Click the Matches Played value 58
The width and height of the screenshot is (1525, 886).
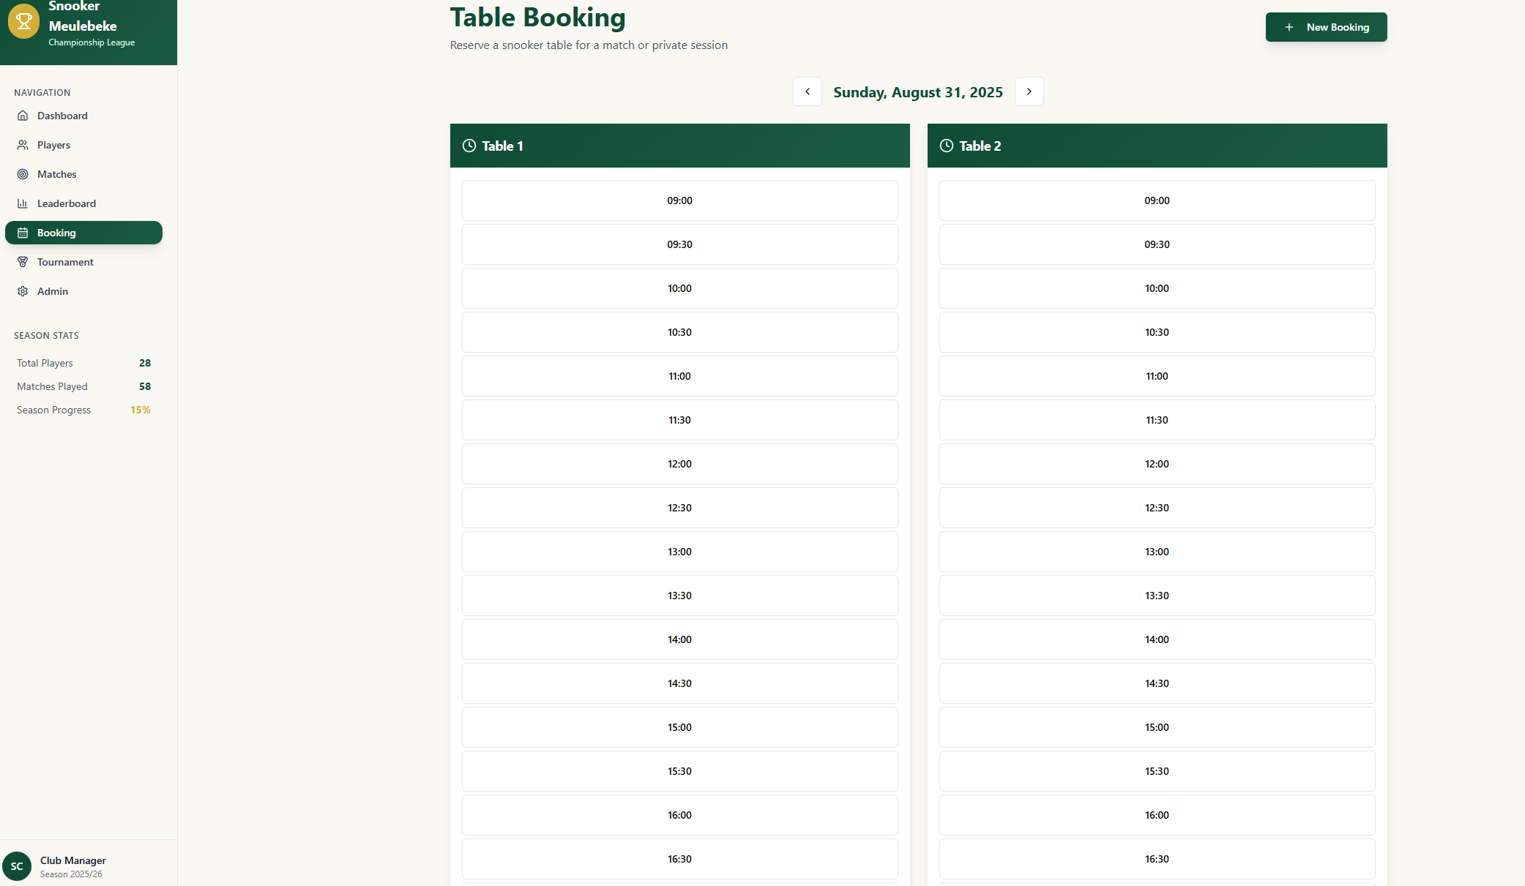[x=145, y=386]
